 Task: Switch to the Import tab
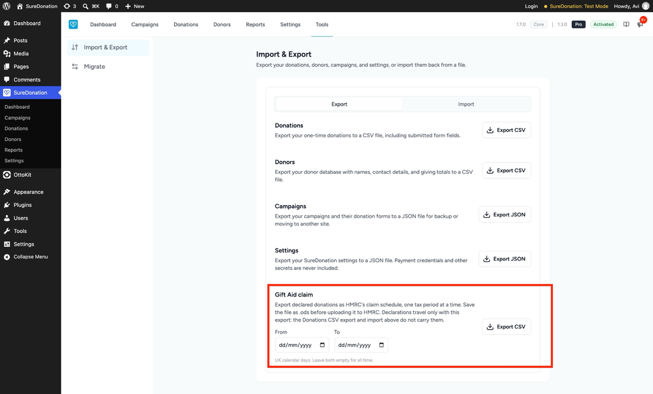coord(466,104)
